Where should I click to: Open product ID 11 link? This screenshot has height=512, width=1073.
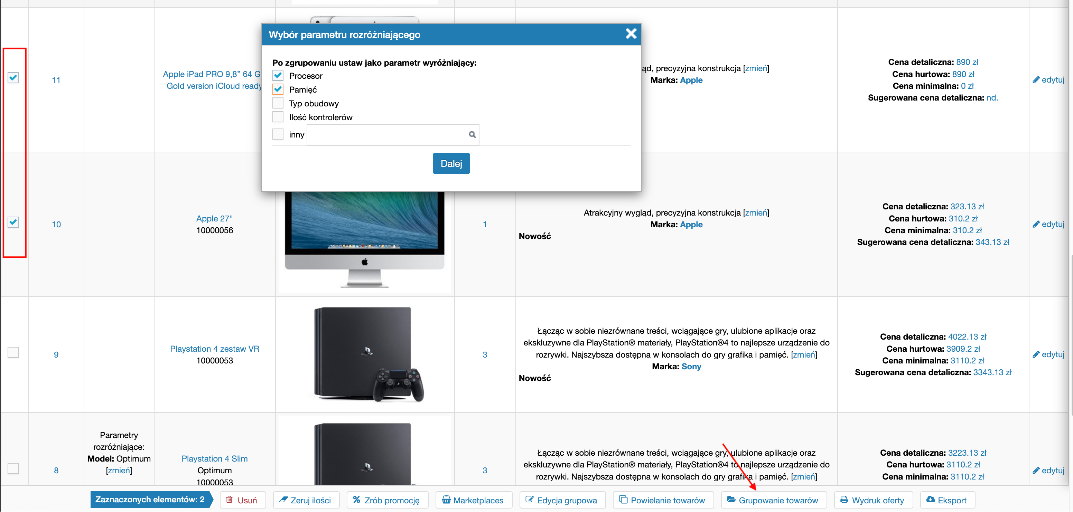point(56,80)
